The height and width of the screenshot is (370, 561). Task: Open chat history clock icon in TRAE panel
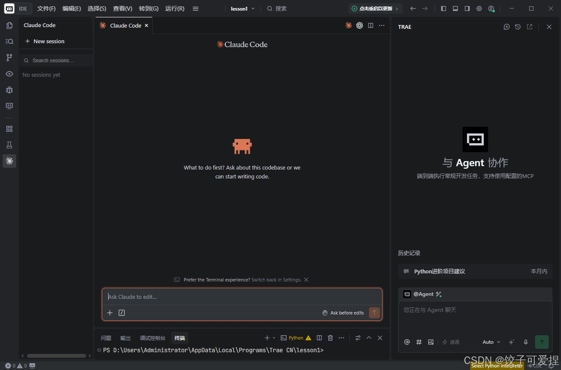pos(518,27)
